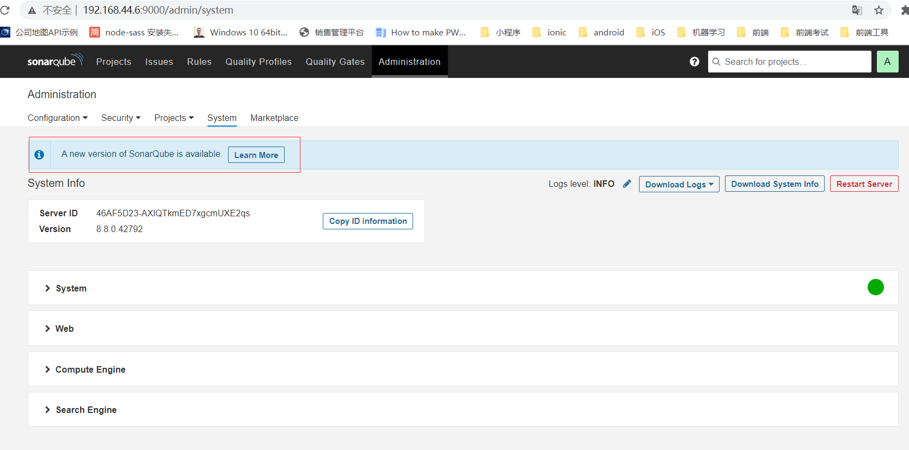The image size is (909, 450).
Task: Expand the Search Engine section
Action: tap(86, 410)
